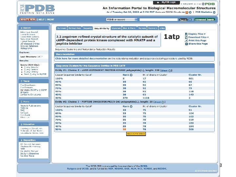Switch to the Methods tab

[x=142, y=28]
